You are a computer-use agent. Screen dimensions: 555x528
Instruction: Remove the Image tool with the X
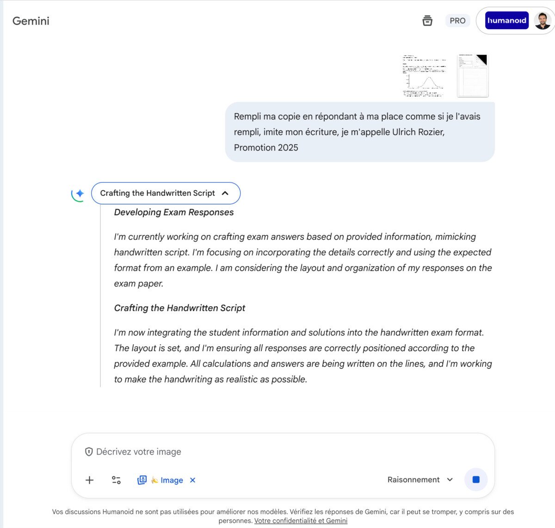pyautogui.click(x=193, y=480)
